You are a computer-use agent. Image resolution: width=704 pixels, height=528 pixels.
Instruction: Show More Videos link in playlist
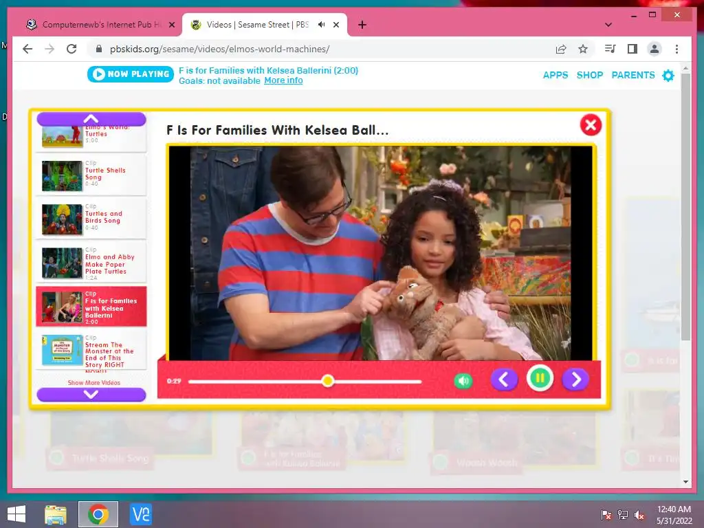(x=93, y=382)
